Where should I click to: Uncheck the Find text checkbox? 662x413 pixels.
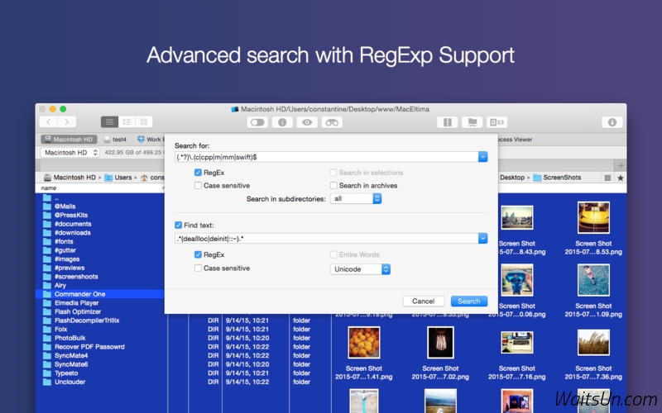tap(178, 225)
